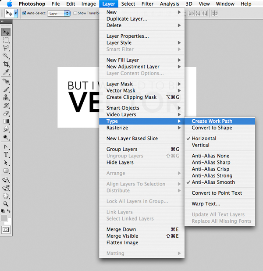Open the Select menu
Screen dimensions: 263x271
click(x=128, y=4)
